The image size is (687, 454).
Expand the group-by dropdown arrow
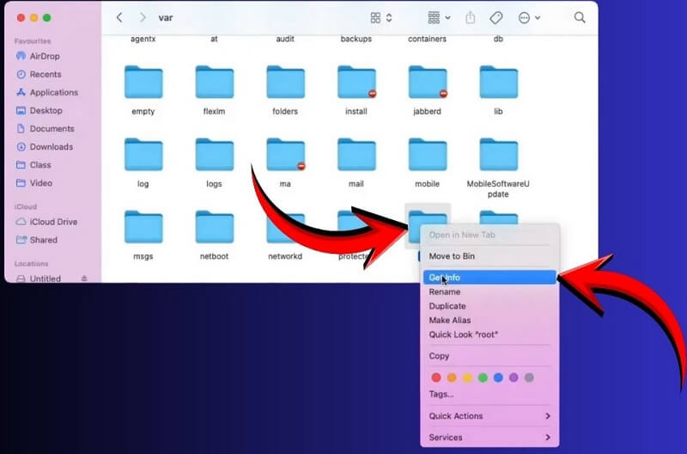[x=447, y=18]
